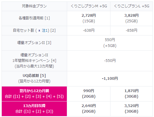Click the -638円 discount cell
Screen dimensions: 154x117
(x=89, y=30)
